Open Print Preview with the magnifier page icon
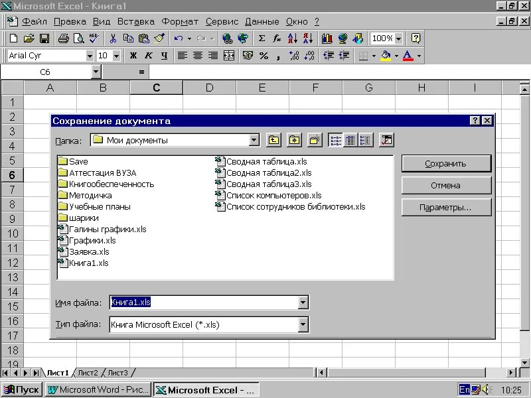The image size is (531, 398). (78, 38)
